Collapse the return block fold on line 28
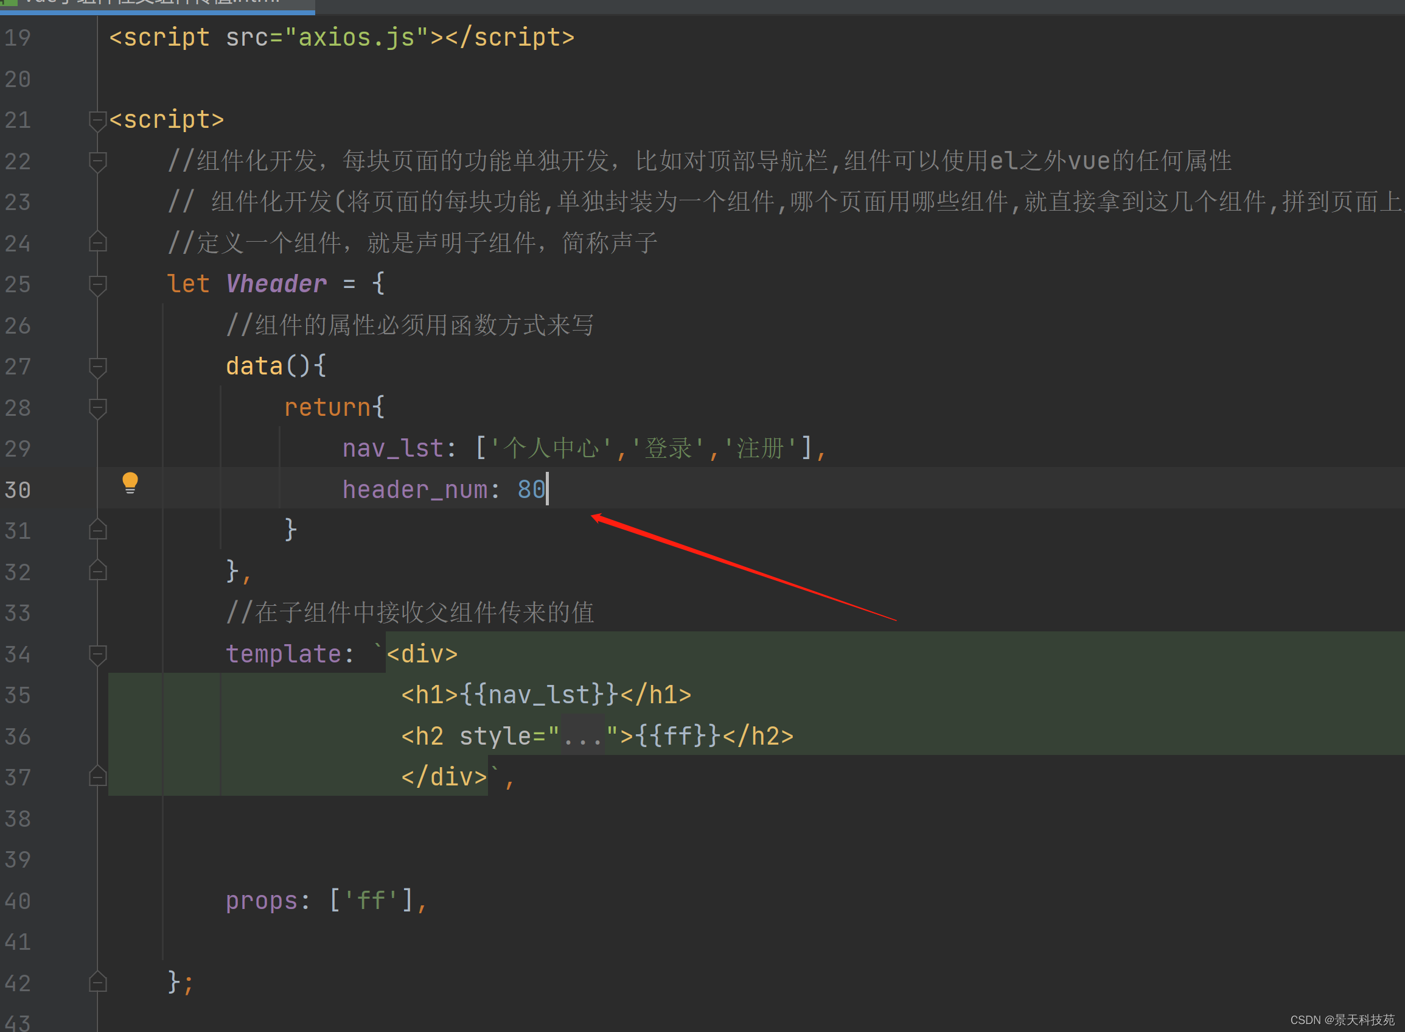The height and width of the screenshot is (1032, 1405). tap(97, 409)
